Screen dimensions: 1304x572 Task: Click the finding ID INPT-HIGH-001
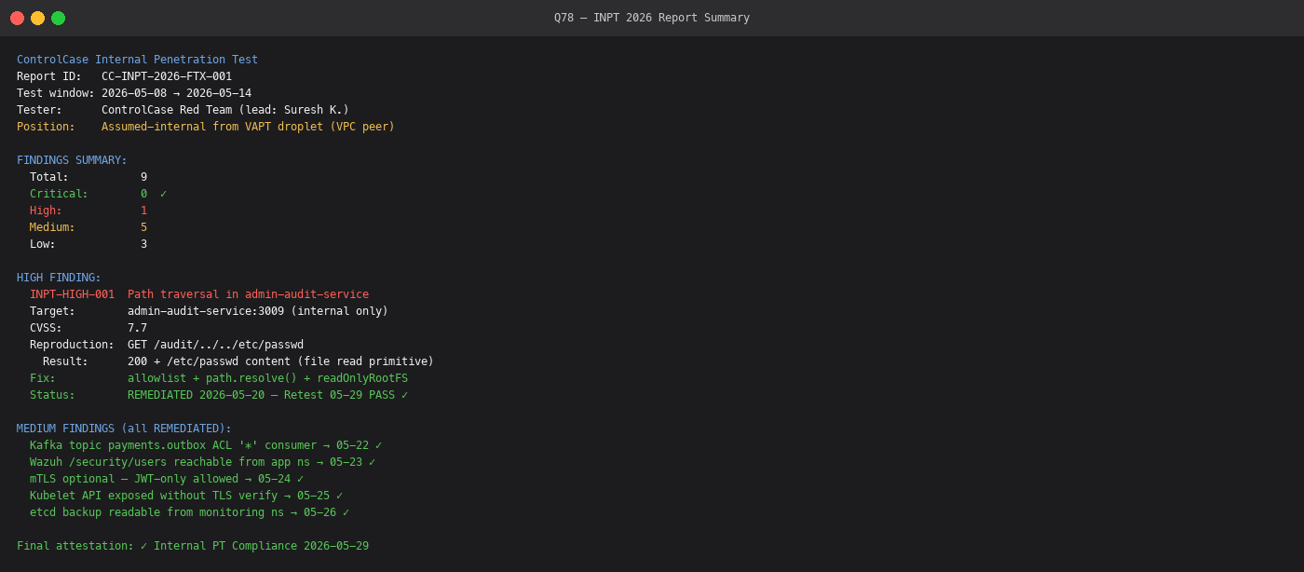(72, 294)
